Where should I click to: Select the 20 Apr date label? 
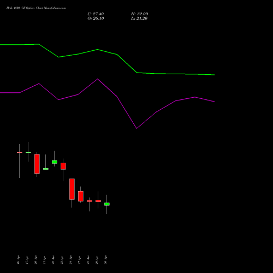(x=35, y=260)
